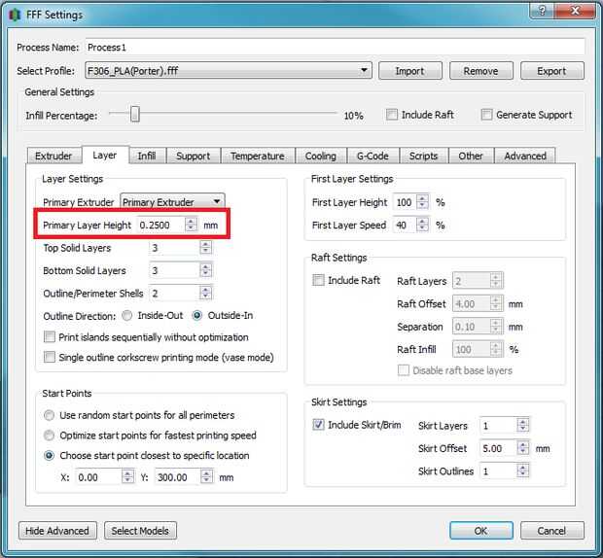Click the Top Solid Layers field
Viewport: 603px width, 558px height.
(175, 248)
